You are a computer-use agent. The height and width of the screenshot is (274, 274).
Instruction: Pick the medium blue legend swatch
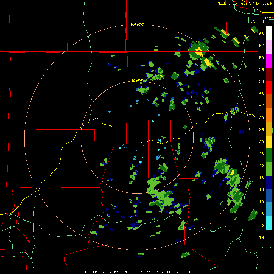pyautogui.click(x=269, y=196)
